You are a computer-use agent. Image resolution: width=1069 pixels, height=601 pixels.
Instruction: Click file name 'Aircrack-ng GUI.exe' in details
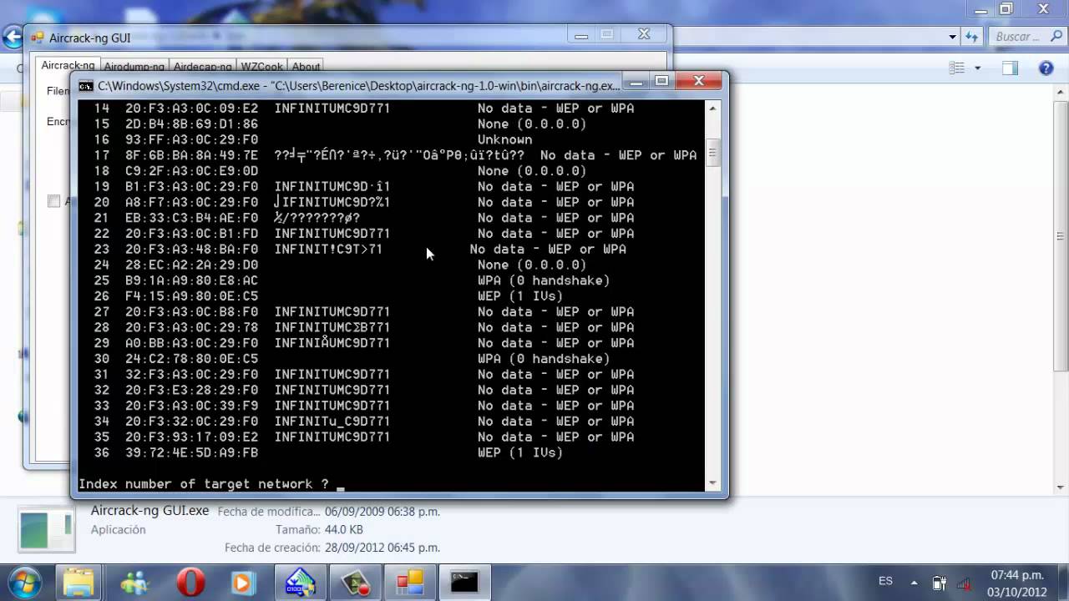tap(149, 511)
